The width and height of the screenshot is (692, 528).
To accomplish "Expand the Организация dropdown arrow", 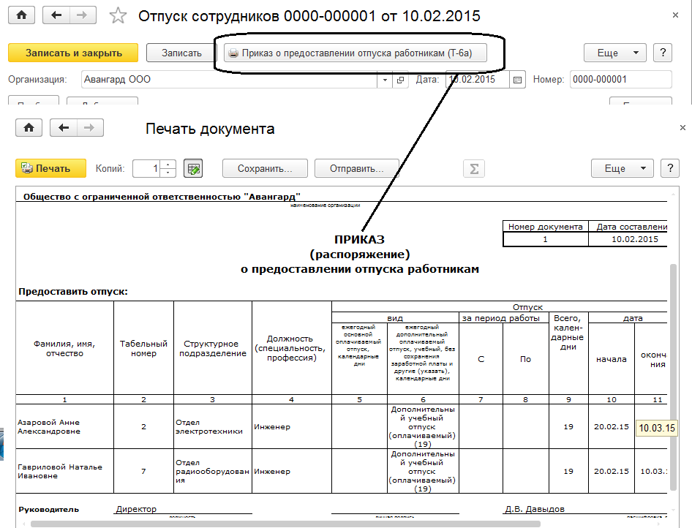I will pyautogui.click(x=385, y=80).
